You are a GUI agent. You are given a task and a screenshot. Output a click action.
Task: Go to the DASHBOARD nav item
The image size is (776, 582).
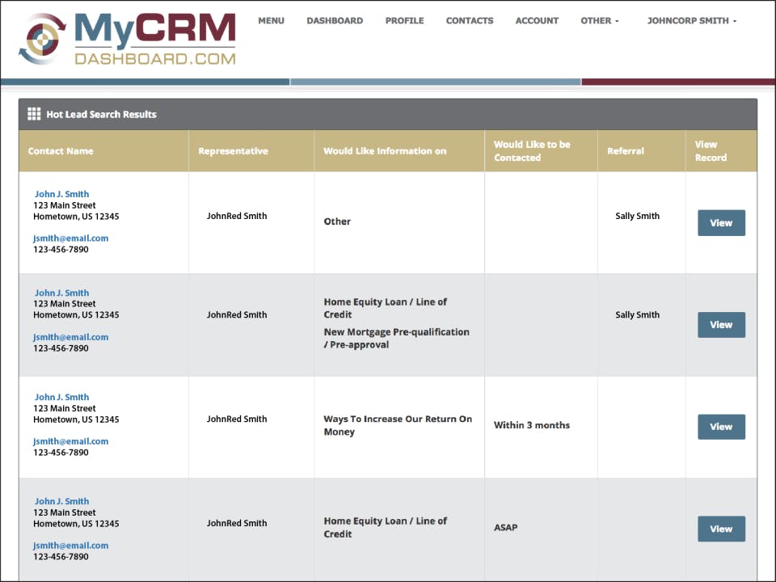coord(335,21)
